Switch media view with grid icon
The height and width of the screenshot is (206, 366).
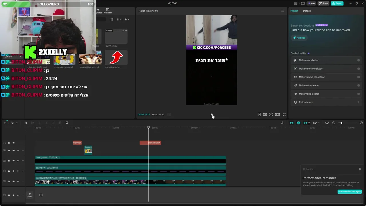coord(112,19)
